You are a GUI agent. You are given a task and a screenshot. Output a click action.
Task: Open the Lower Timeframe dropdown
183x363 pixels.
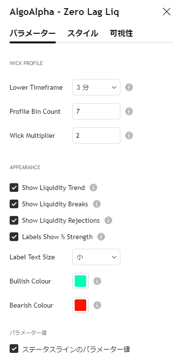(96, 87)
